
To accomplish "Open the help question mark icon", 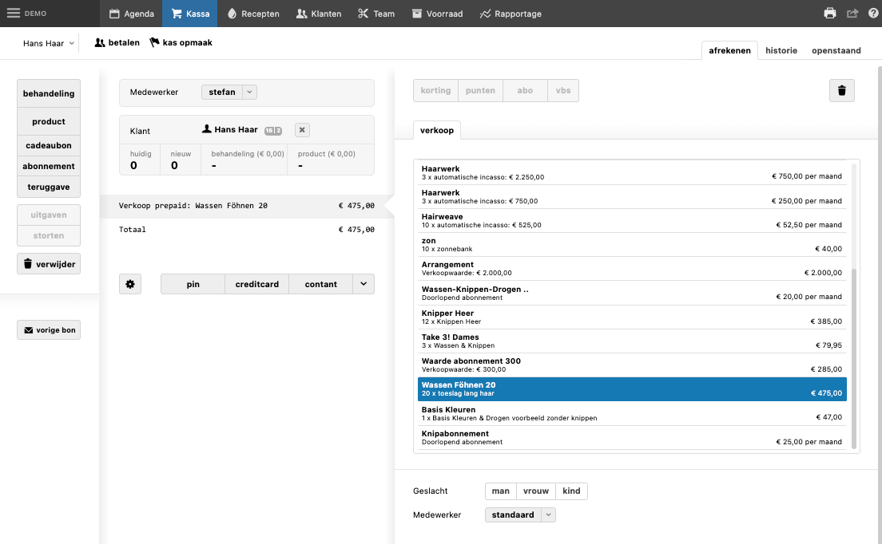I will click(873, 14).
